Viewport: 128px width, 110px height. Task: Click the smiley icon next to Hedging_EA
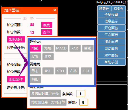pyautogui.click(x=124, y=2)
